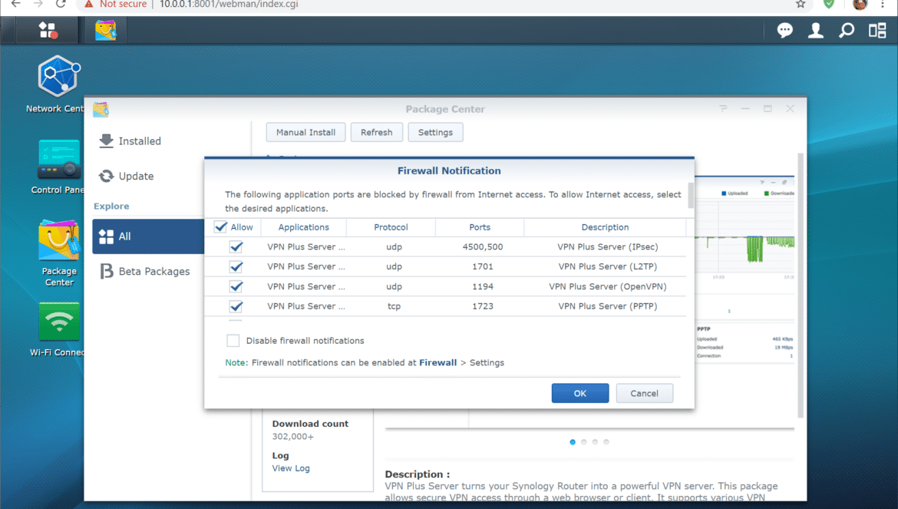Click the Update refresh arrows icon

(x=106, y=177)
